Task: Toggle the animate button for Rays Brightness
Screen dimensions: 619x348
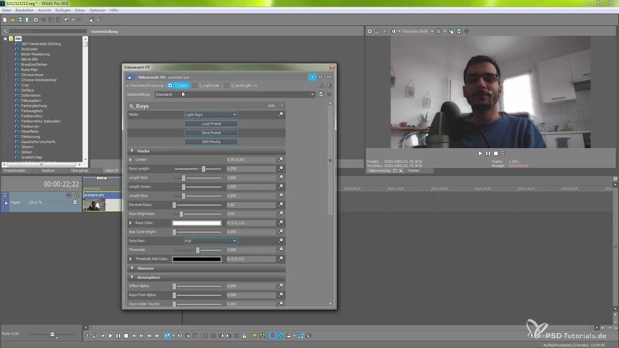Action: pos(280,213)
